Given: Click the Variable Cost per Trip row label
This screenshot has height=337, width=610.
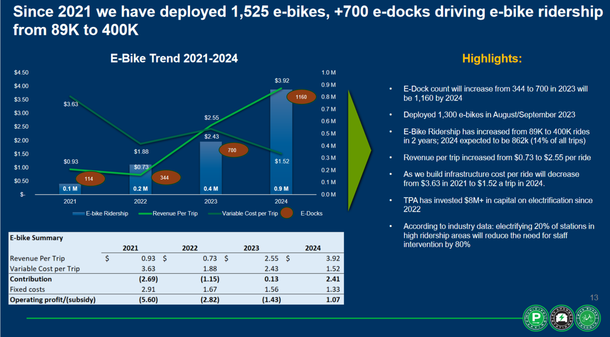Looking at the screenshot, I should 45,269.
